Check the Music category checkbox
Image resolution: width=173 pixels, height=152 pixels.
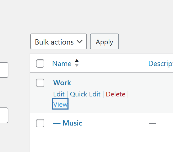coord(40,123)
